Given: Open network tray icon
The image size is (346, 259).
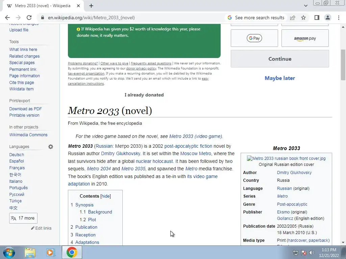Looking at the screenshot, I should (295, 253).
